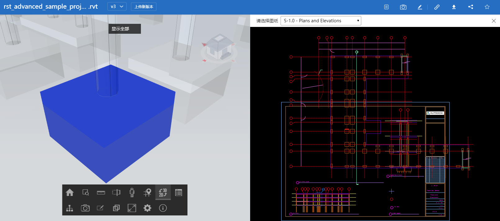Toggle fullscreen with the expand arrows icon

(132, 208)
